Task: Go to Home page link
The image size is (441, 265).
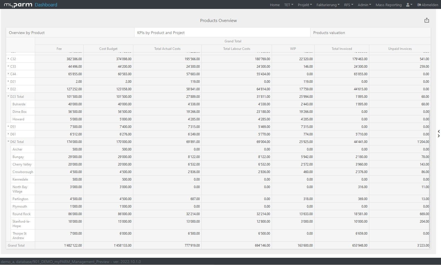Action: (x=275, y=5)
